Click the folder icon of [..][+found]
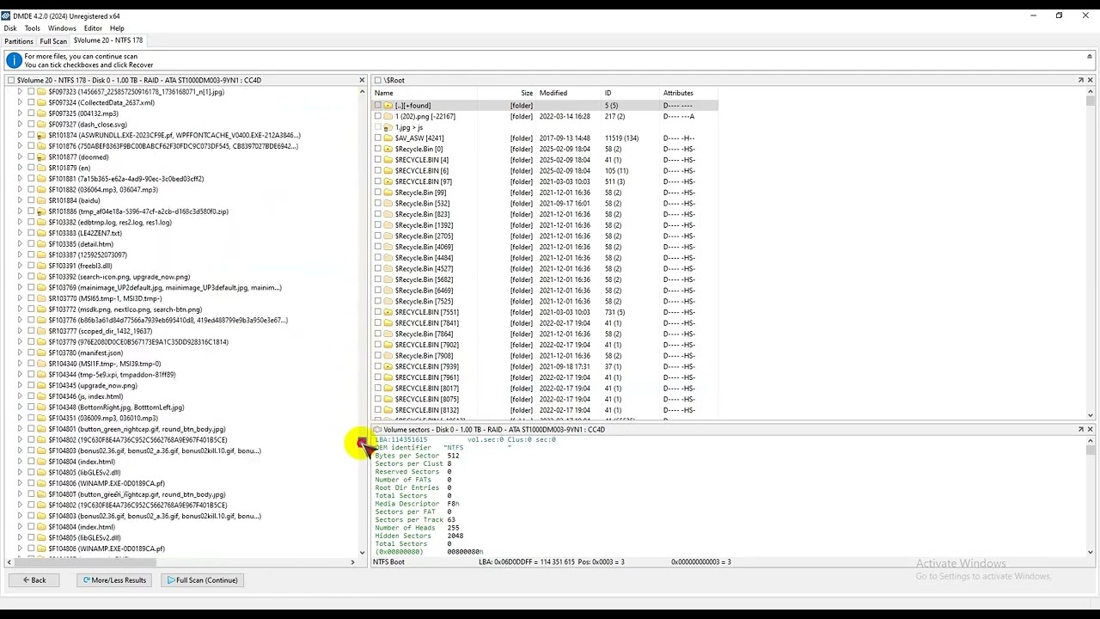The height and width of the screenshot is (619, 1100). tap(388, 105)
